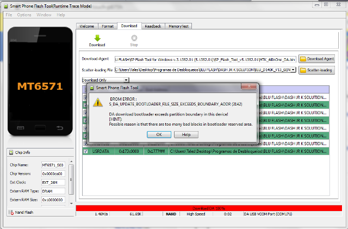348x229 pixels.
Task: Click chip info scrollbar up arrow
Action: 71,162
